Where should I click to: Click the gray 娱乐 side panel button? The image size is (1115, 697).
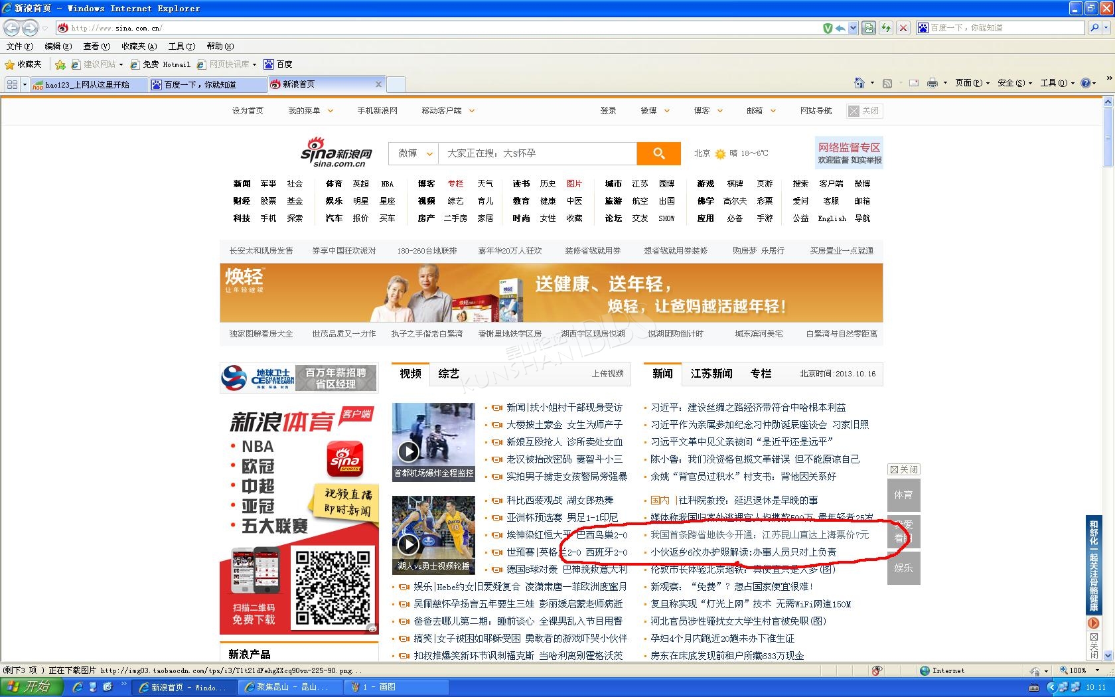(903, 568)
